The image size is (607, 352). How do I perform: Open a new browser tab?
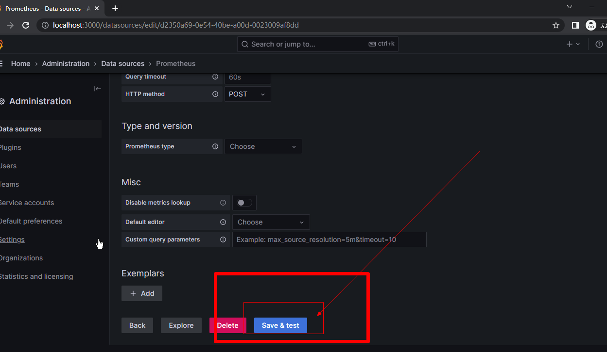115,8
